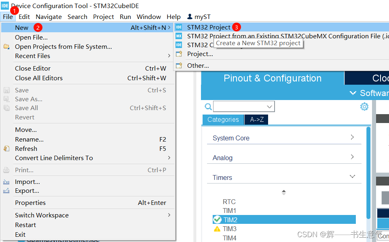Click the MX icon for CubeMX project

coord(179,36)
